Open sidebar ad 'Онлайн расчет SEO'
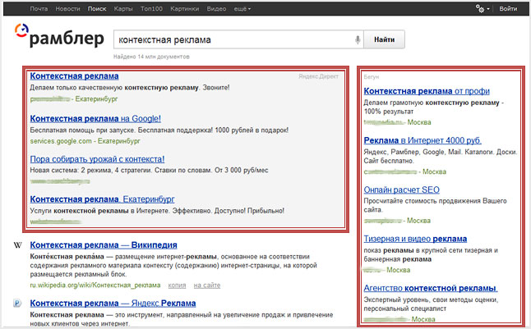This screenshot has height=329, width=531. click(402, 190)
